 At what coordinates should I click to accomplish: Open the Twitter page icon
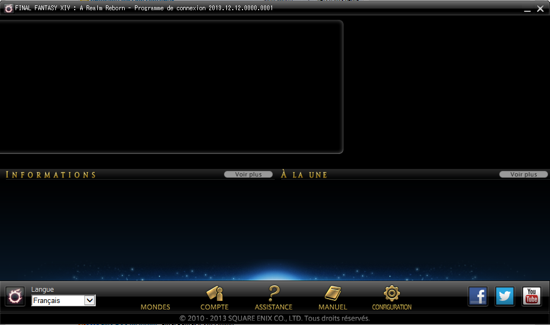(x=504, y=297)
